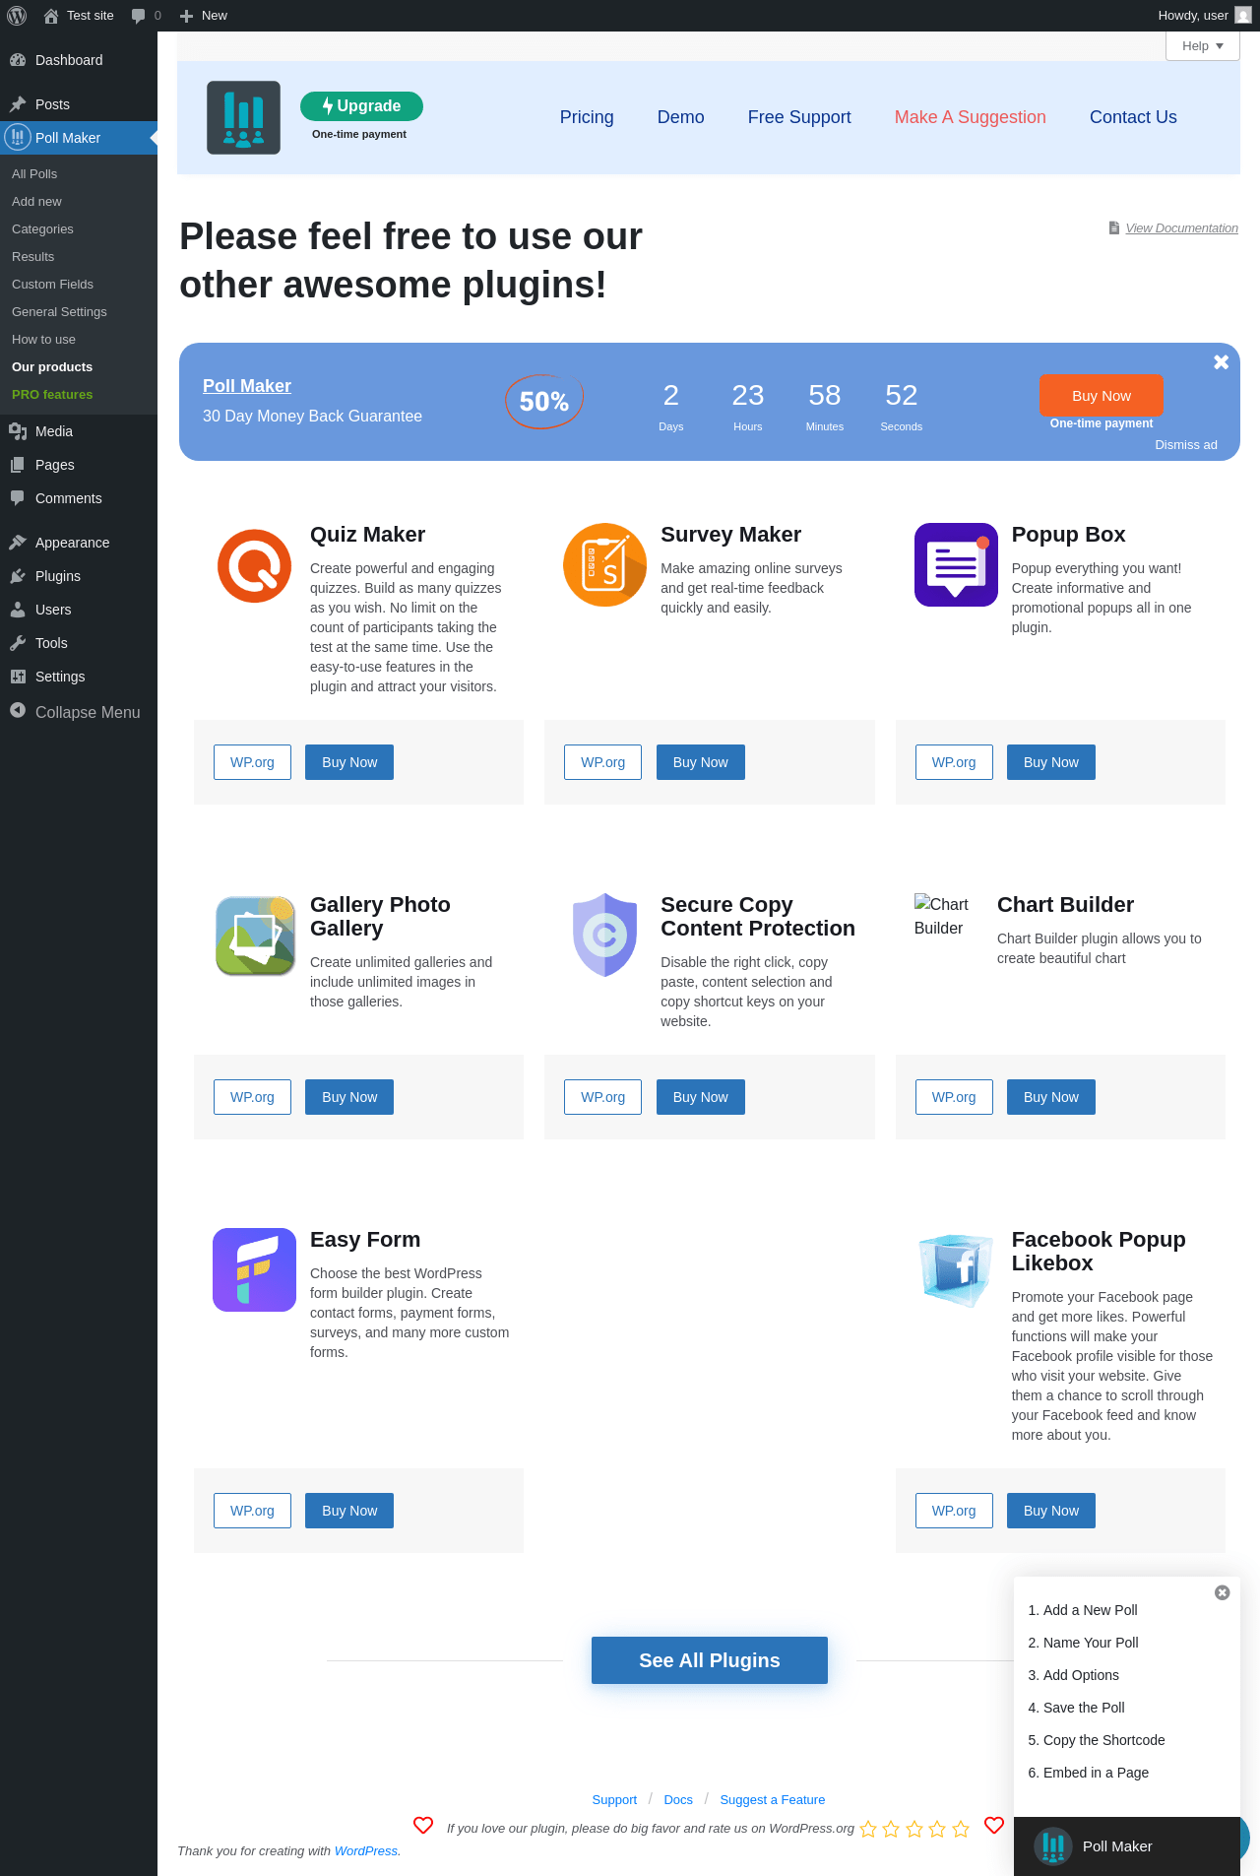The height and width of the screenshot is (1876, 1260).
Task: Click the Plugins icon in the sidebar
Action: [18, 576]
